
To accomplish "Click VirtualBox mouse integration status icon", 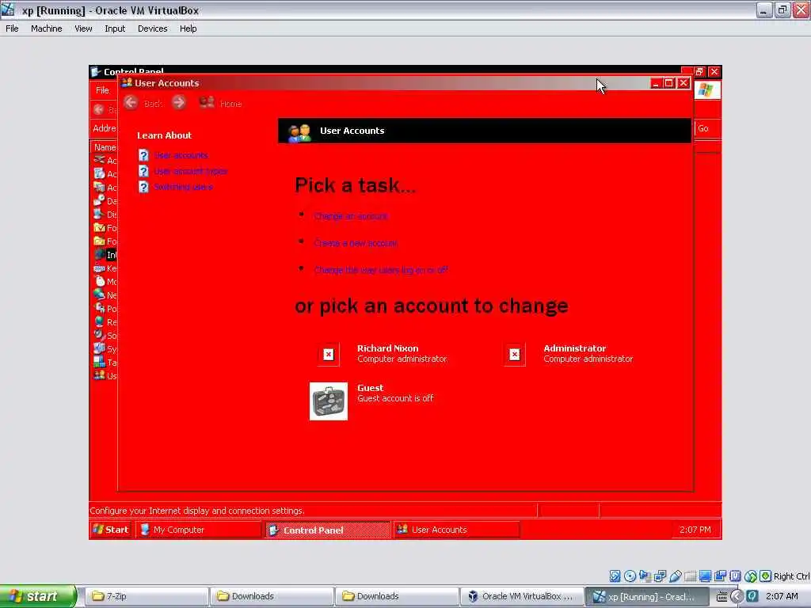I will (x=751, y=576).
